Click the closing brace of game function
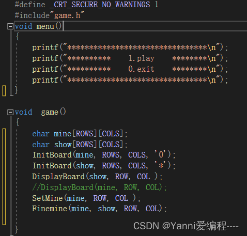Viewport: 247px width, 236px height. click(x=17, y=229)
